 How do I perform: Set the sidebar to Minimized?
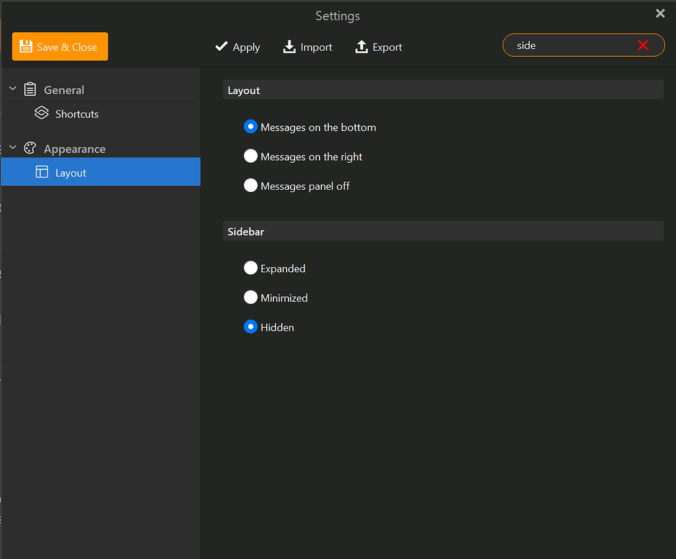(251, 297)
